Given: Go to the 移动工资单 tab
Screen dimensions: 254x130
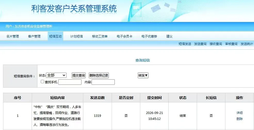Looking at the screenshot, I should pos(100,36).
